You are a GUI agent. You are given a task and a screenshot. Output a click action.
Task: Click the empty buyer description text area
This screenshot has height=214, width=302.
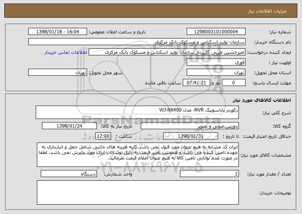point(138,192)
